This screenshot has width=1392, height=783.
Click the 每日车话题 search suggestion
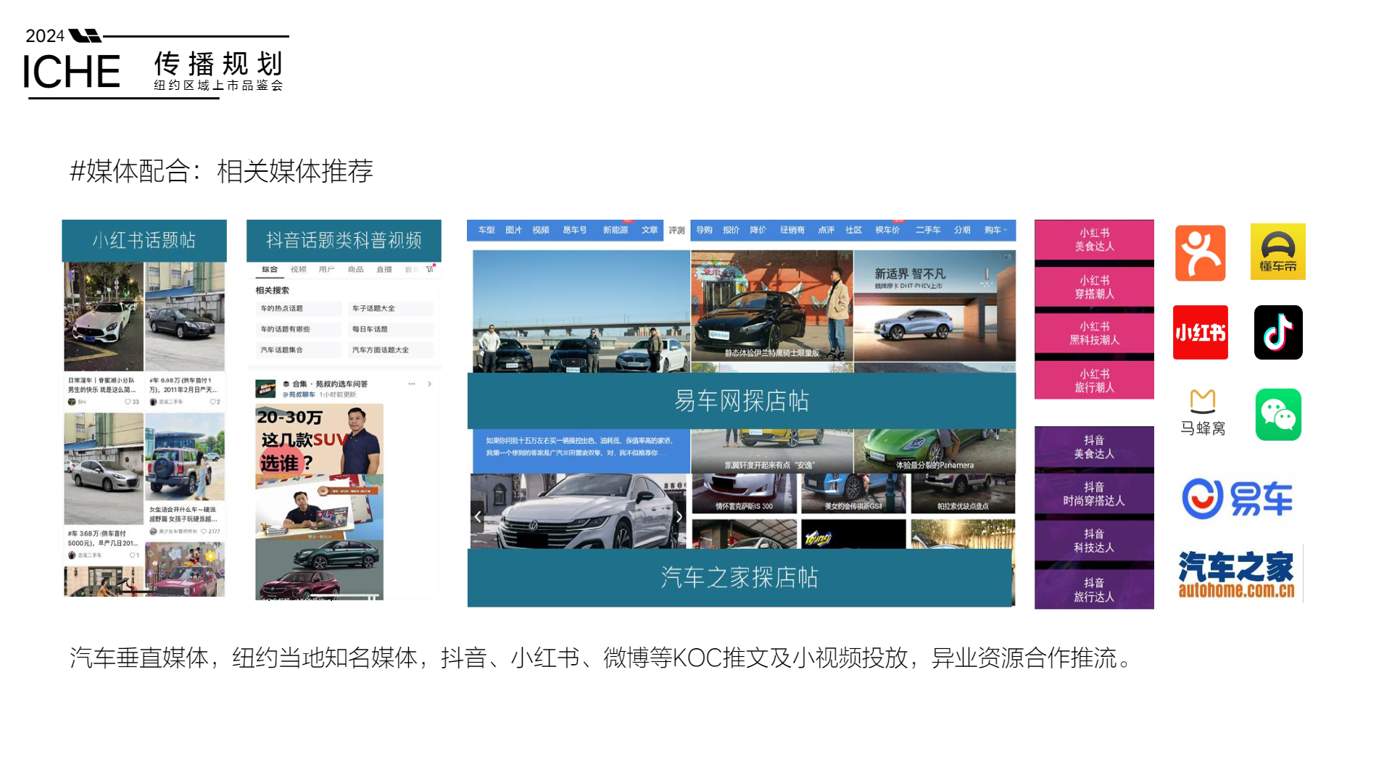391,329
